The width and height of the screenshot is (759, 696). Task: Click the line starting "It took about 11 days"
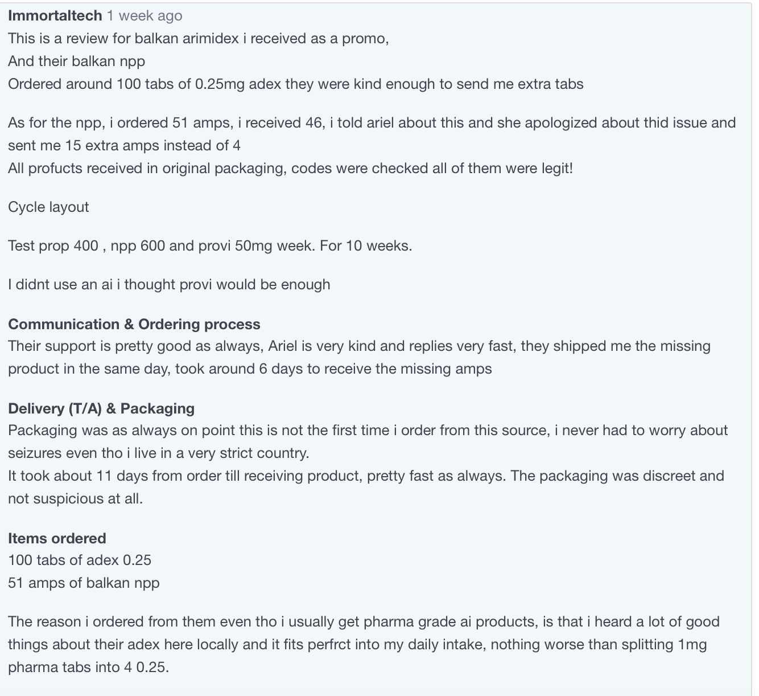366,476
